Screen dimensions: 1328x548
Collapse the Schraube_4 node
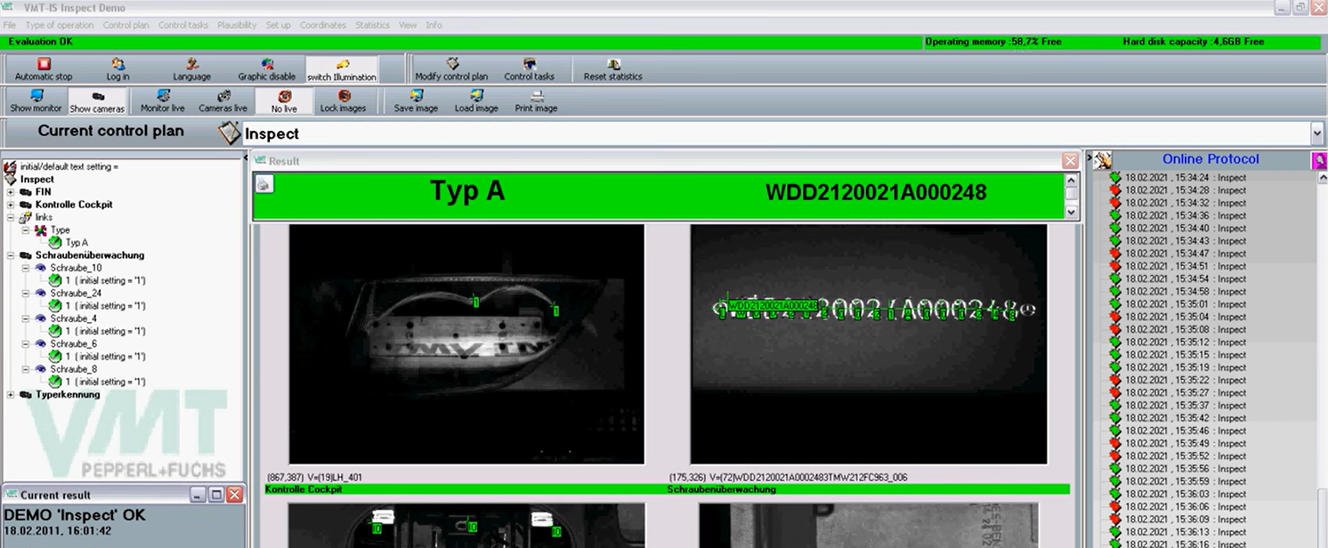pos(26,318)
